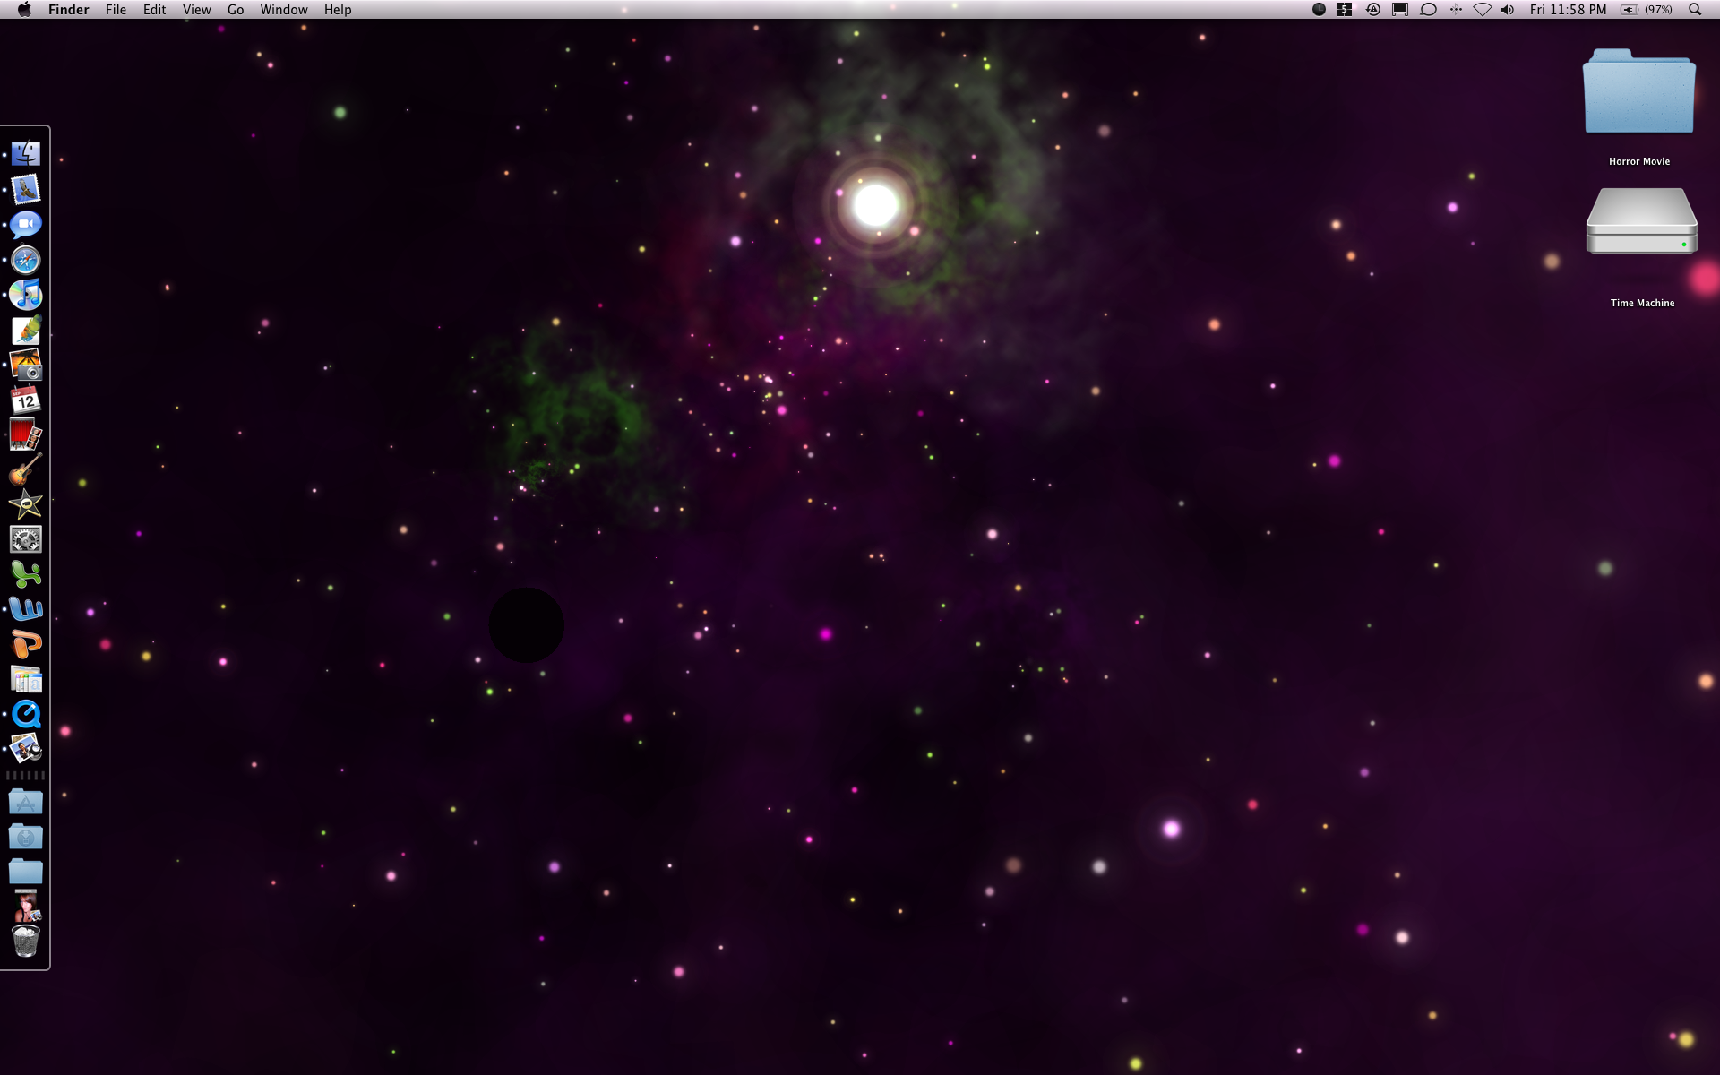Screen dimensions: 1720x1075
Task: Select the Time Machine drive on the desktop
Action: coord(1642,220)
